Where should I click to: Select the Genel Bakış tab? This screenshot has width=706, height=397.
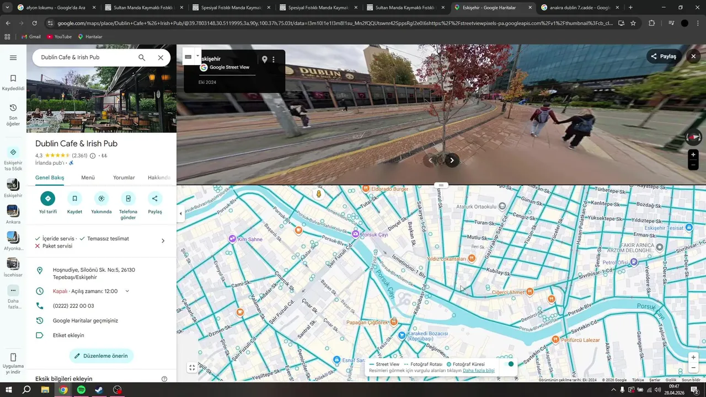click(x=50, y=178)
